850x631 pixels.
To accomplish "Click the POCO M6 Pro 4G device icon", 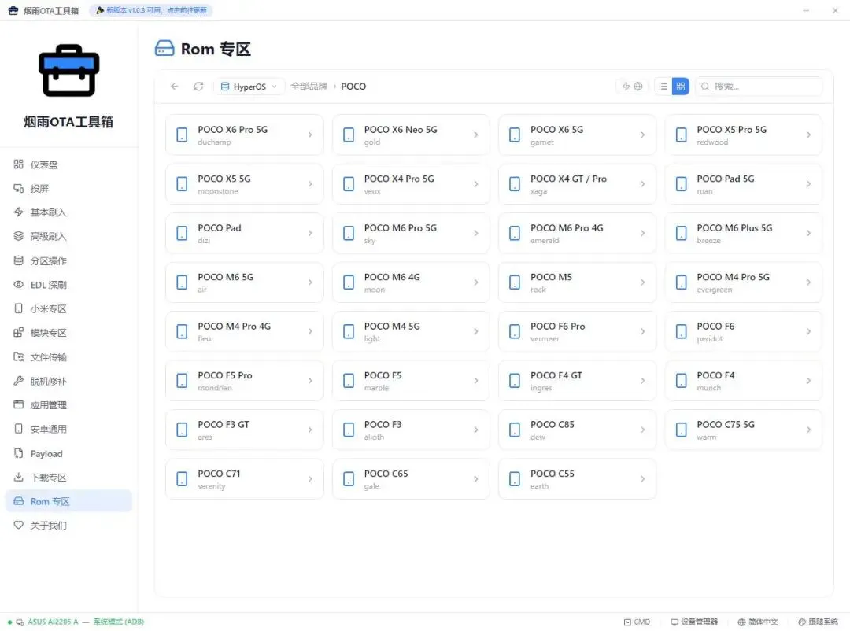I will (x=515, y=233).
